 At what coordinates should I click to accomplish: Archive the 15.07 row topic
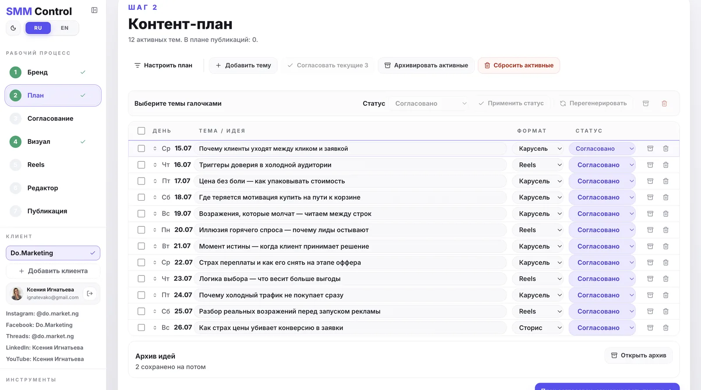pos(650,149)
